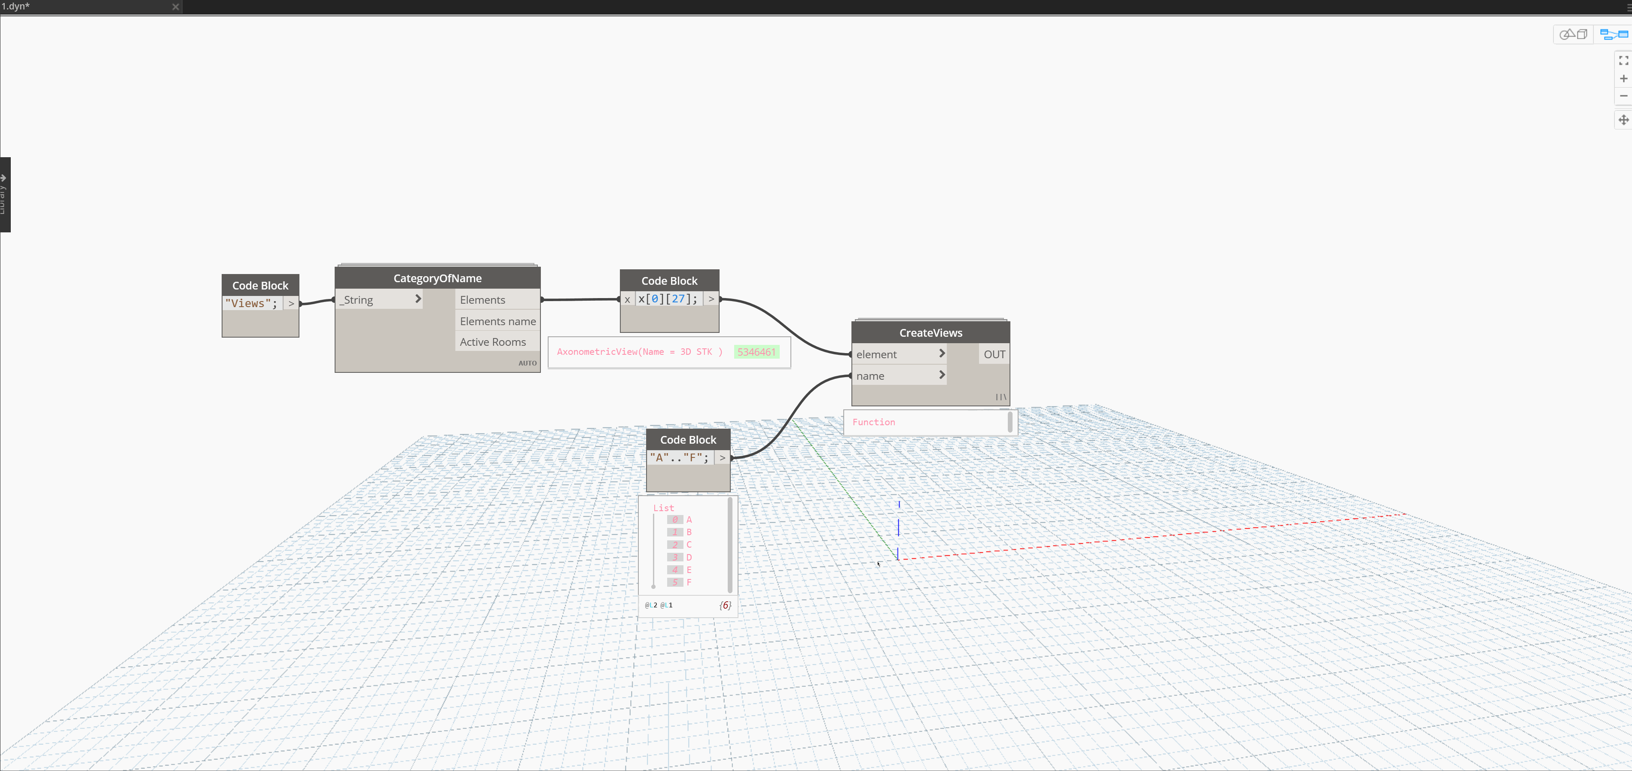Click the lacing icon on CreateViews node
The image size is (1632, 771).
[1001, 397]
